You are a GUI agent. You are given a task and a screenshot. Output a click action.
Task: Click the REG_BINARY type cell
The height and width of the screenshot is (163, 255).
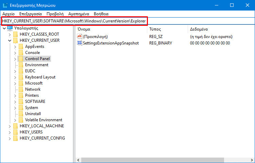coord(161,43)
